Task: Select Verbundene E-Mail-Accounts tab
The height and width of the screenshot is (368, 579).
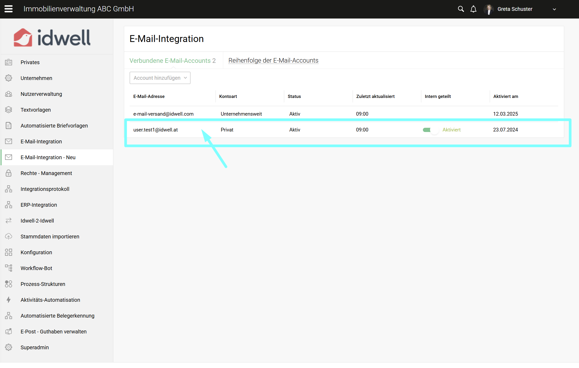Action: point(172,60)
